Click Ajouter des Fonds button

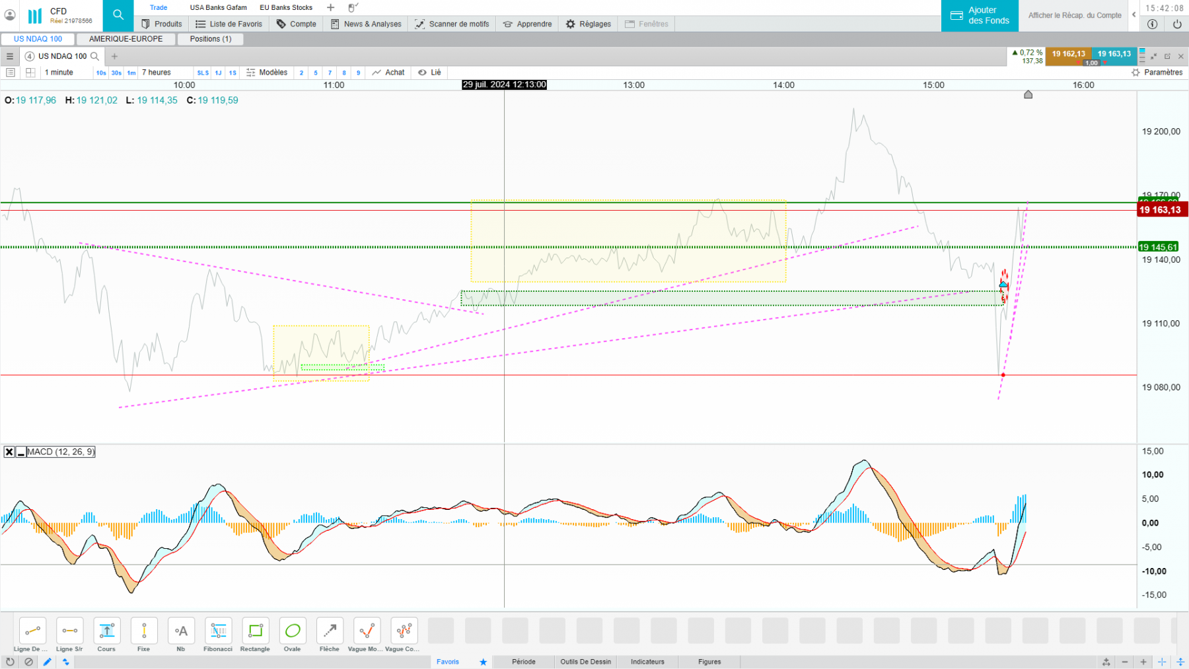click(980, 15)
